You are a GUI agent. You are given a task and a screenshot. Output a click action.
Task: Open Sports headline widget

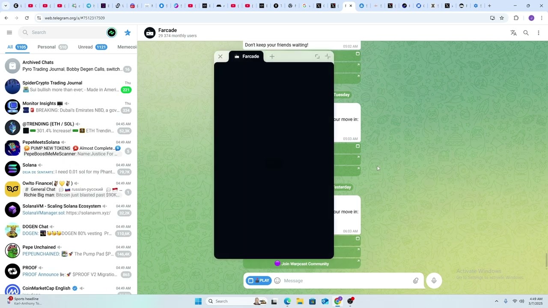[x=24, y=301]
